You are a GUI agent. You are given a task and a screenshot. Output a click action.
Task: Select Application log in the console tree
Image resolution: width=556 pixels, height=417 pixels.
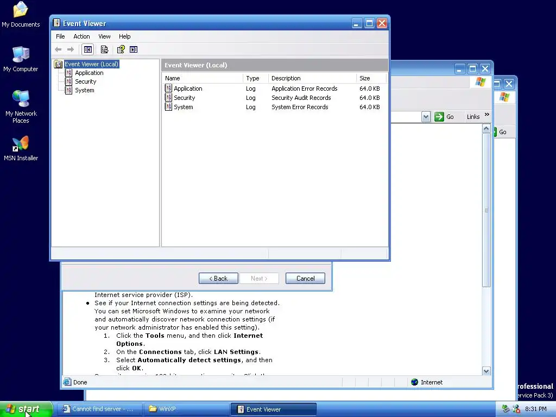[x=89, y=73]
